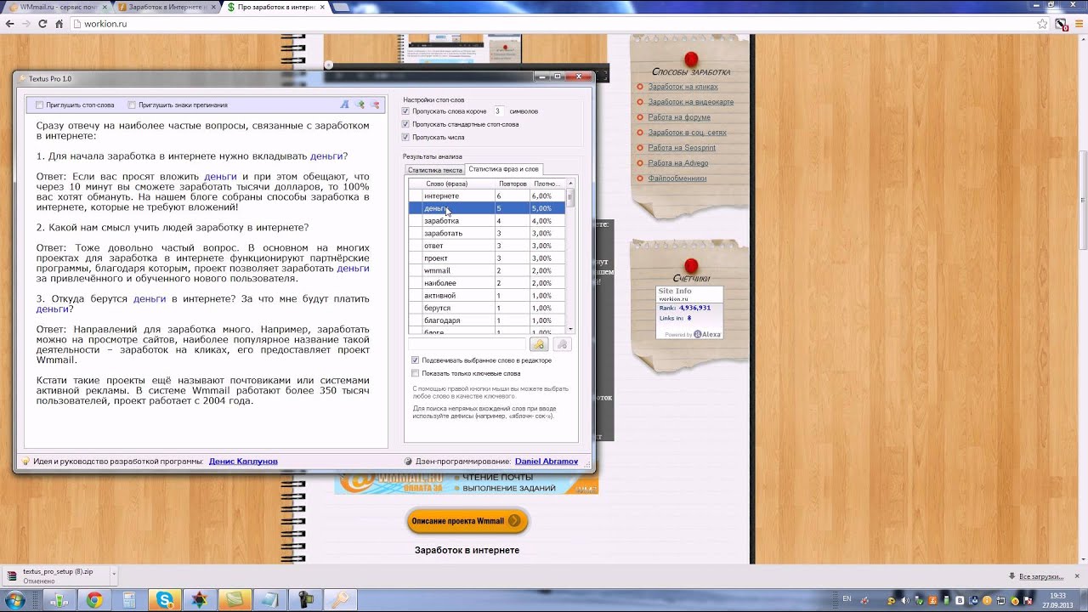1088x612 pixels.
Task: Click the font formatting 'A' toolbar icon
Action: click(344, 105)
